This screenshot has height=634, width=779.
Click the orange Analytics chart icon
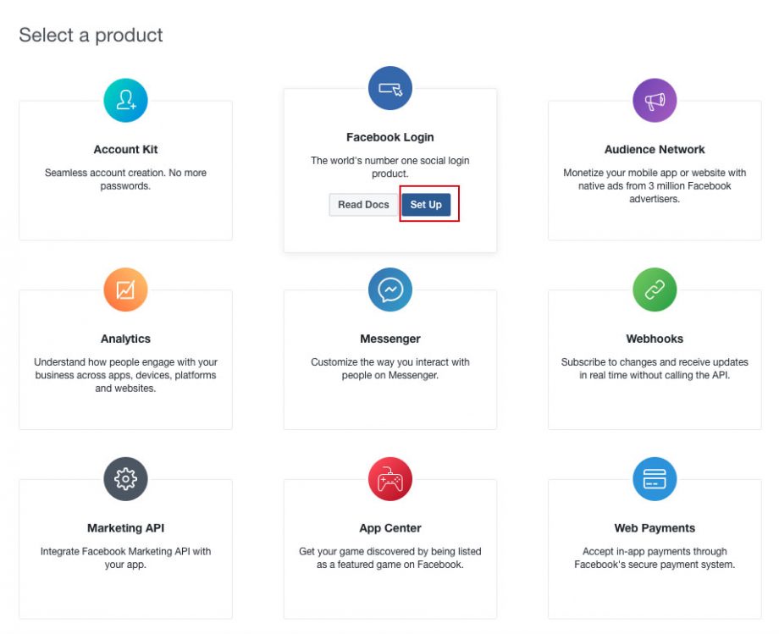(x=125, y=290)
